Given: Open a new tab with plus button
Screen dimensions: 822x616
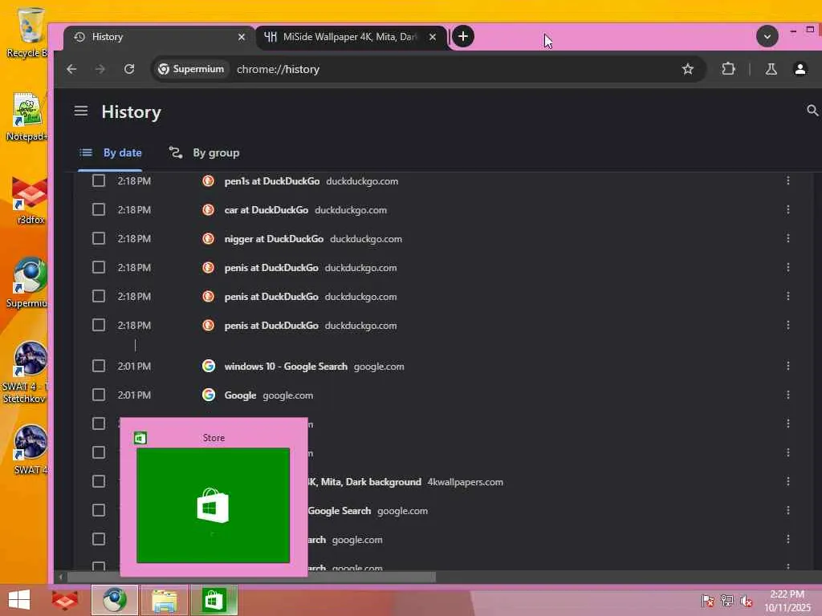Looking at the screenshot, I should (463, 36).
